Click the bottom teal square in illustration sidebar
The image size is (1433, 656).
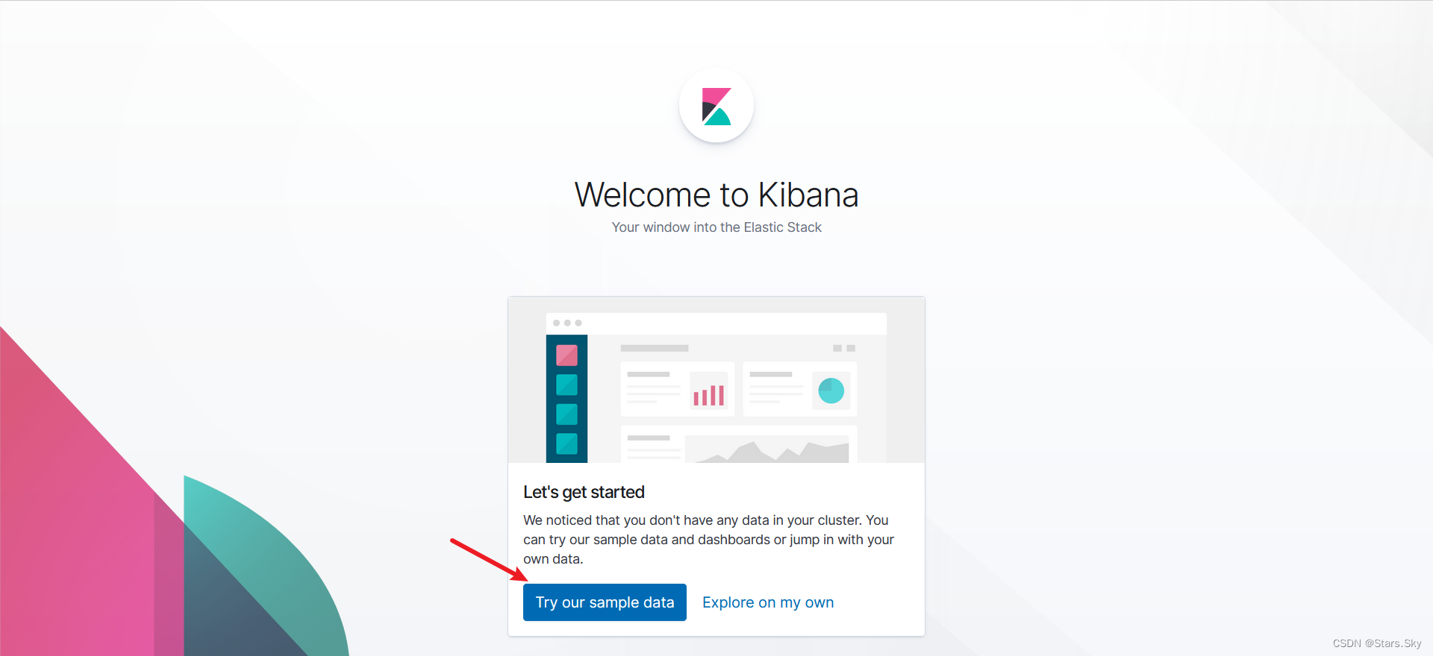pyautogui.click(x=566, y=444)
